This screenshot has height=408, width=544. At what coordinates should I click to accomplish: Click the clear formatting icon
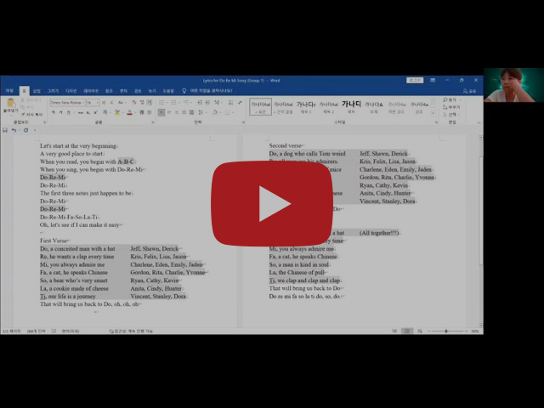tap(134, 103)
